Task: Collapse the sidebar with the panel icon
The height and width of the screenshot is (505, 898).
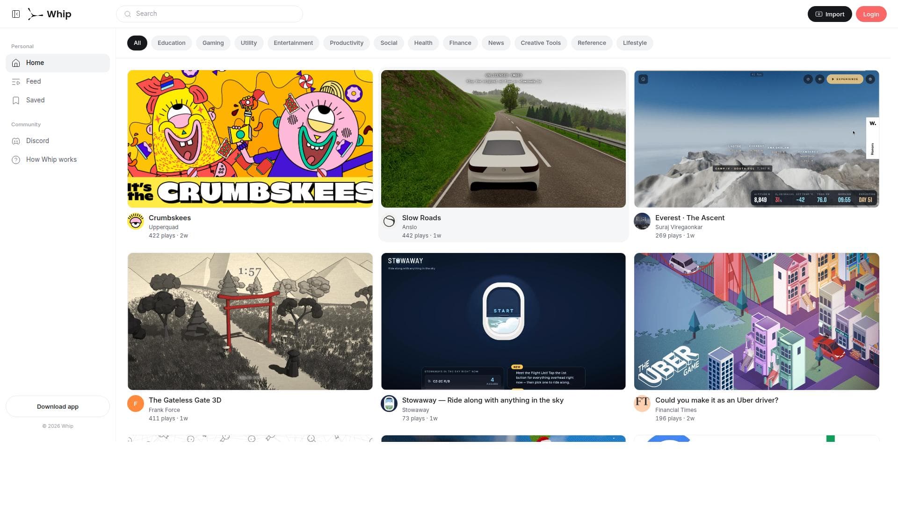Action: click(x=16, y=14)
